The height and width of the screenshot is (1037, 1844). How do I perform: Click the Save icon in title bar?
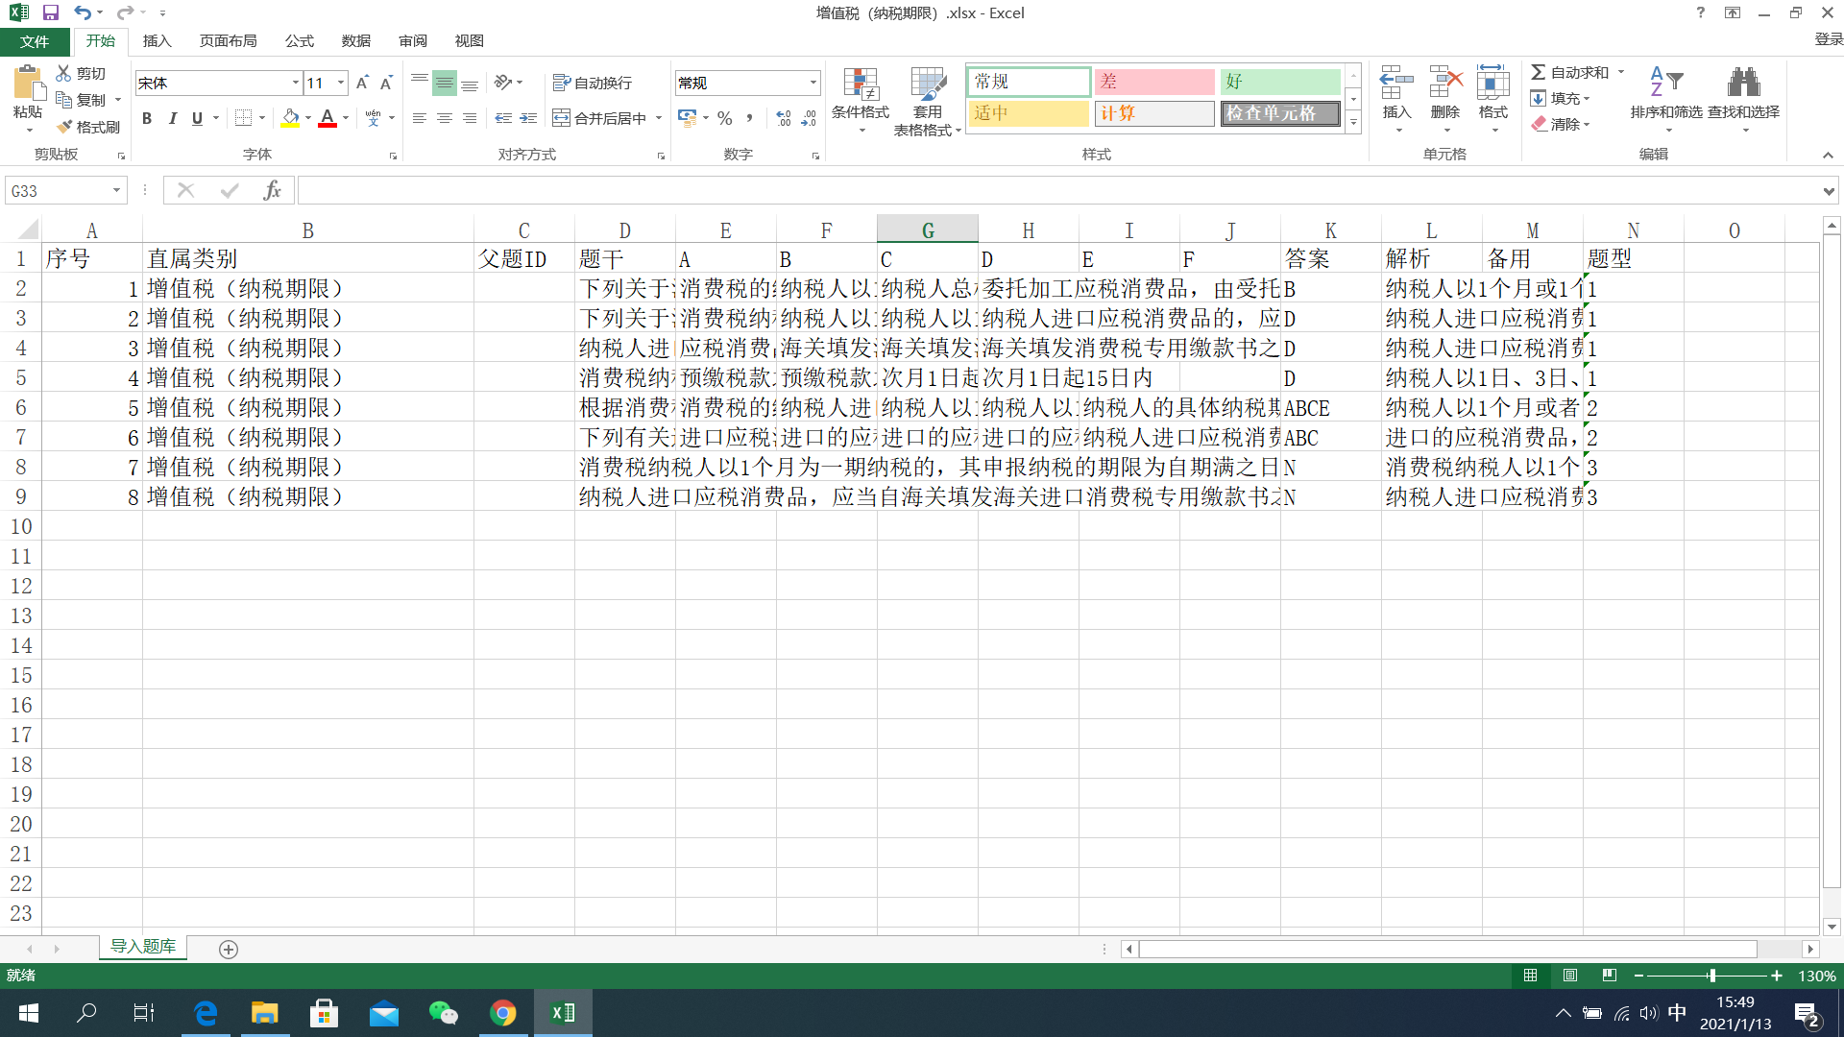(x=51, y=12)
